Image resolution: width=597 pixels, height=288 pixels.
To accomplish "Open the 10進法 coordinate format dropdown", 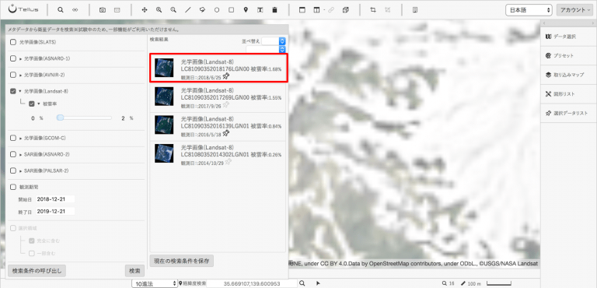I will [155, 283].
